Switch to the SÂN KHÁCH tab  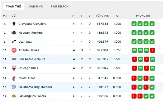[60, 7]
